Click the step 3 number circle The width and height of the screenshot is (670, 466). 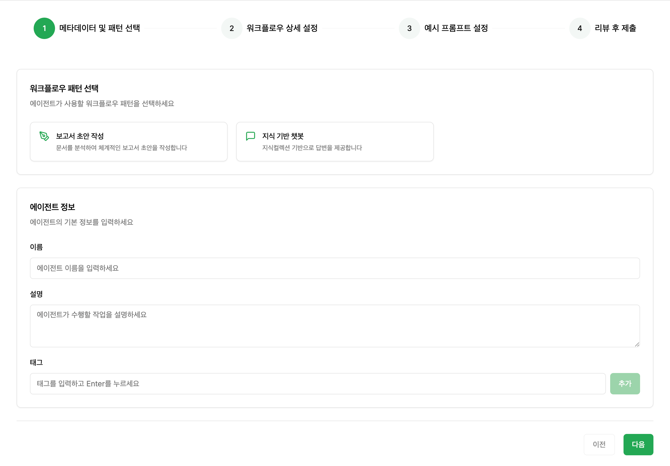pos(409,28)
